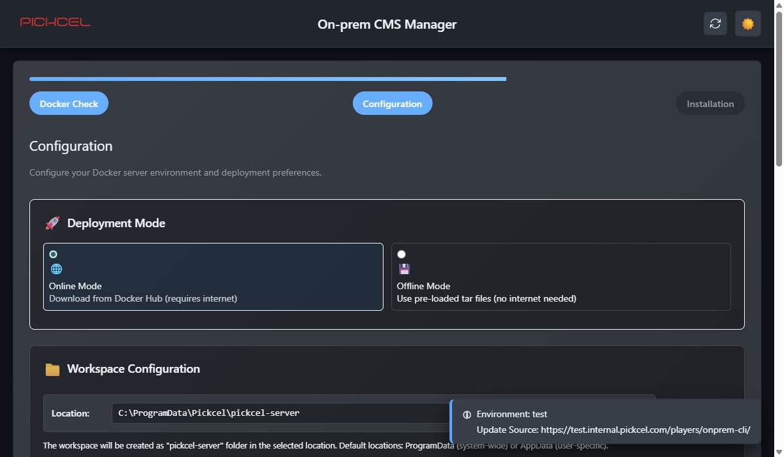Viewport: 784px width, 457px height.
Task: Open the Installation step
Action: point(710,103)
